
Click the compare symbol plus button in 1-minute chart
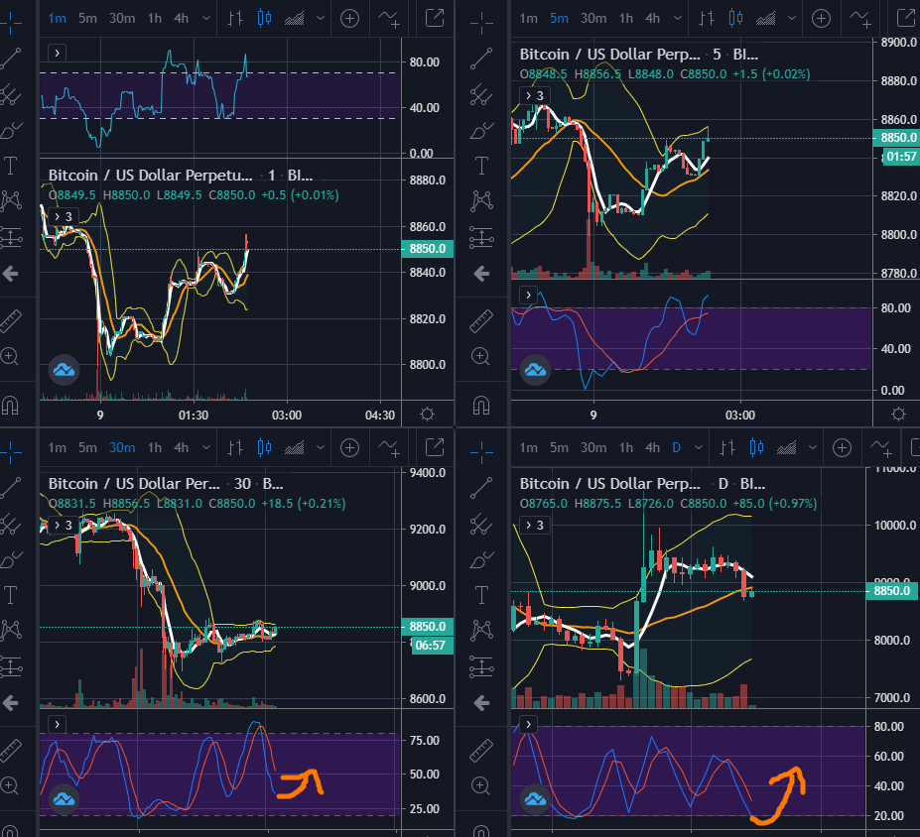tap(349, 19)
